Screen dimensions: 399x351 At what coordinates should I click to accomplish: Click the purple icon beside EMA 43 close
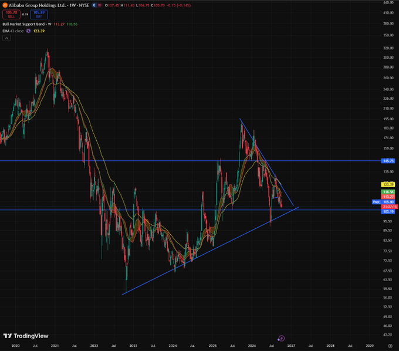point(29,31)
